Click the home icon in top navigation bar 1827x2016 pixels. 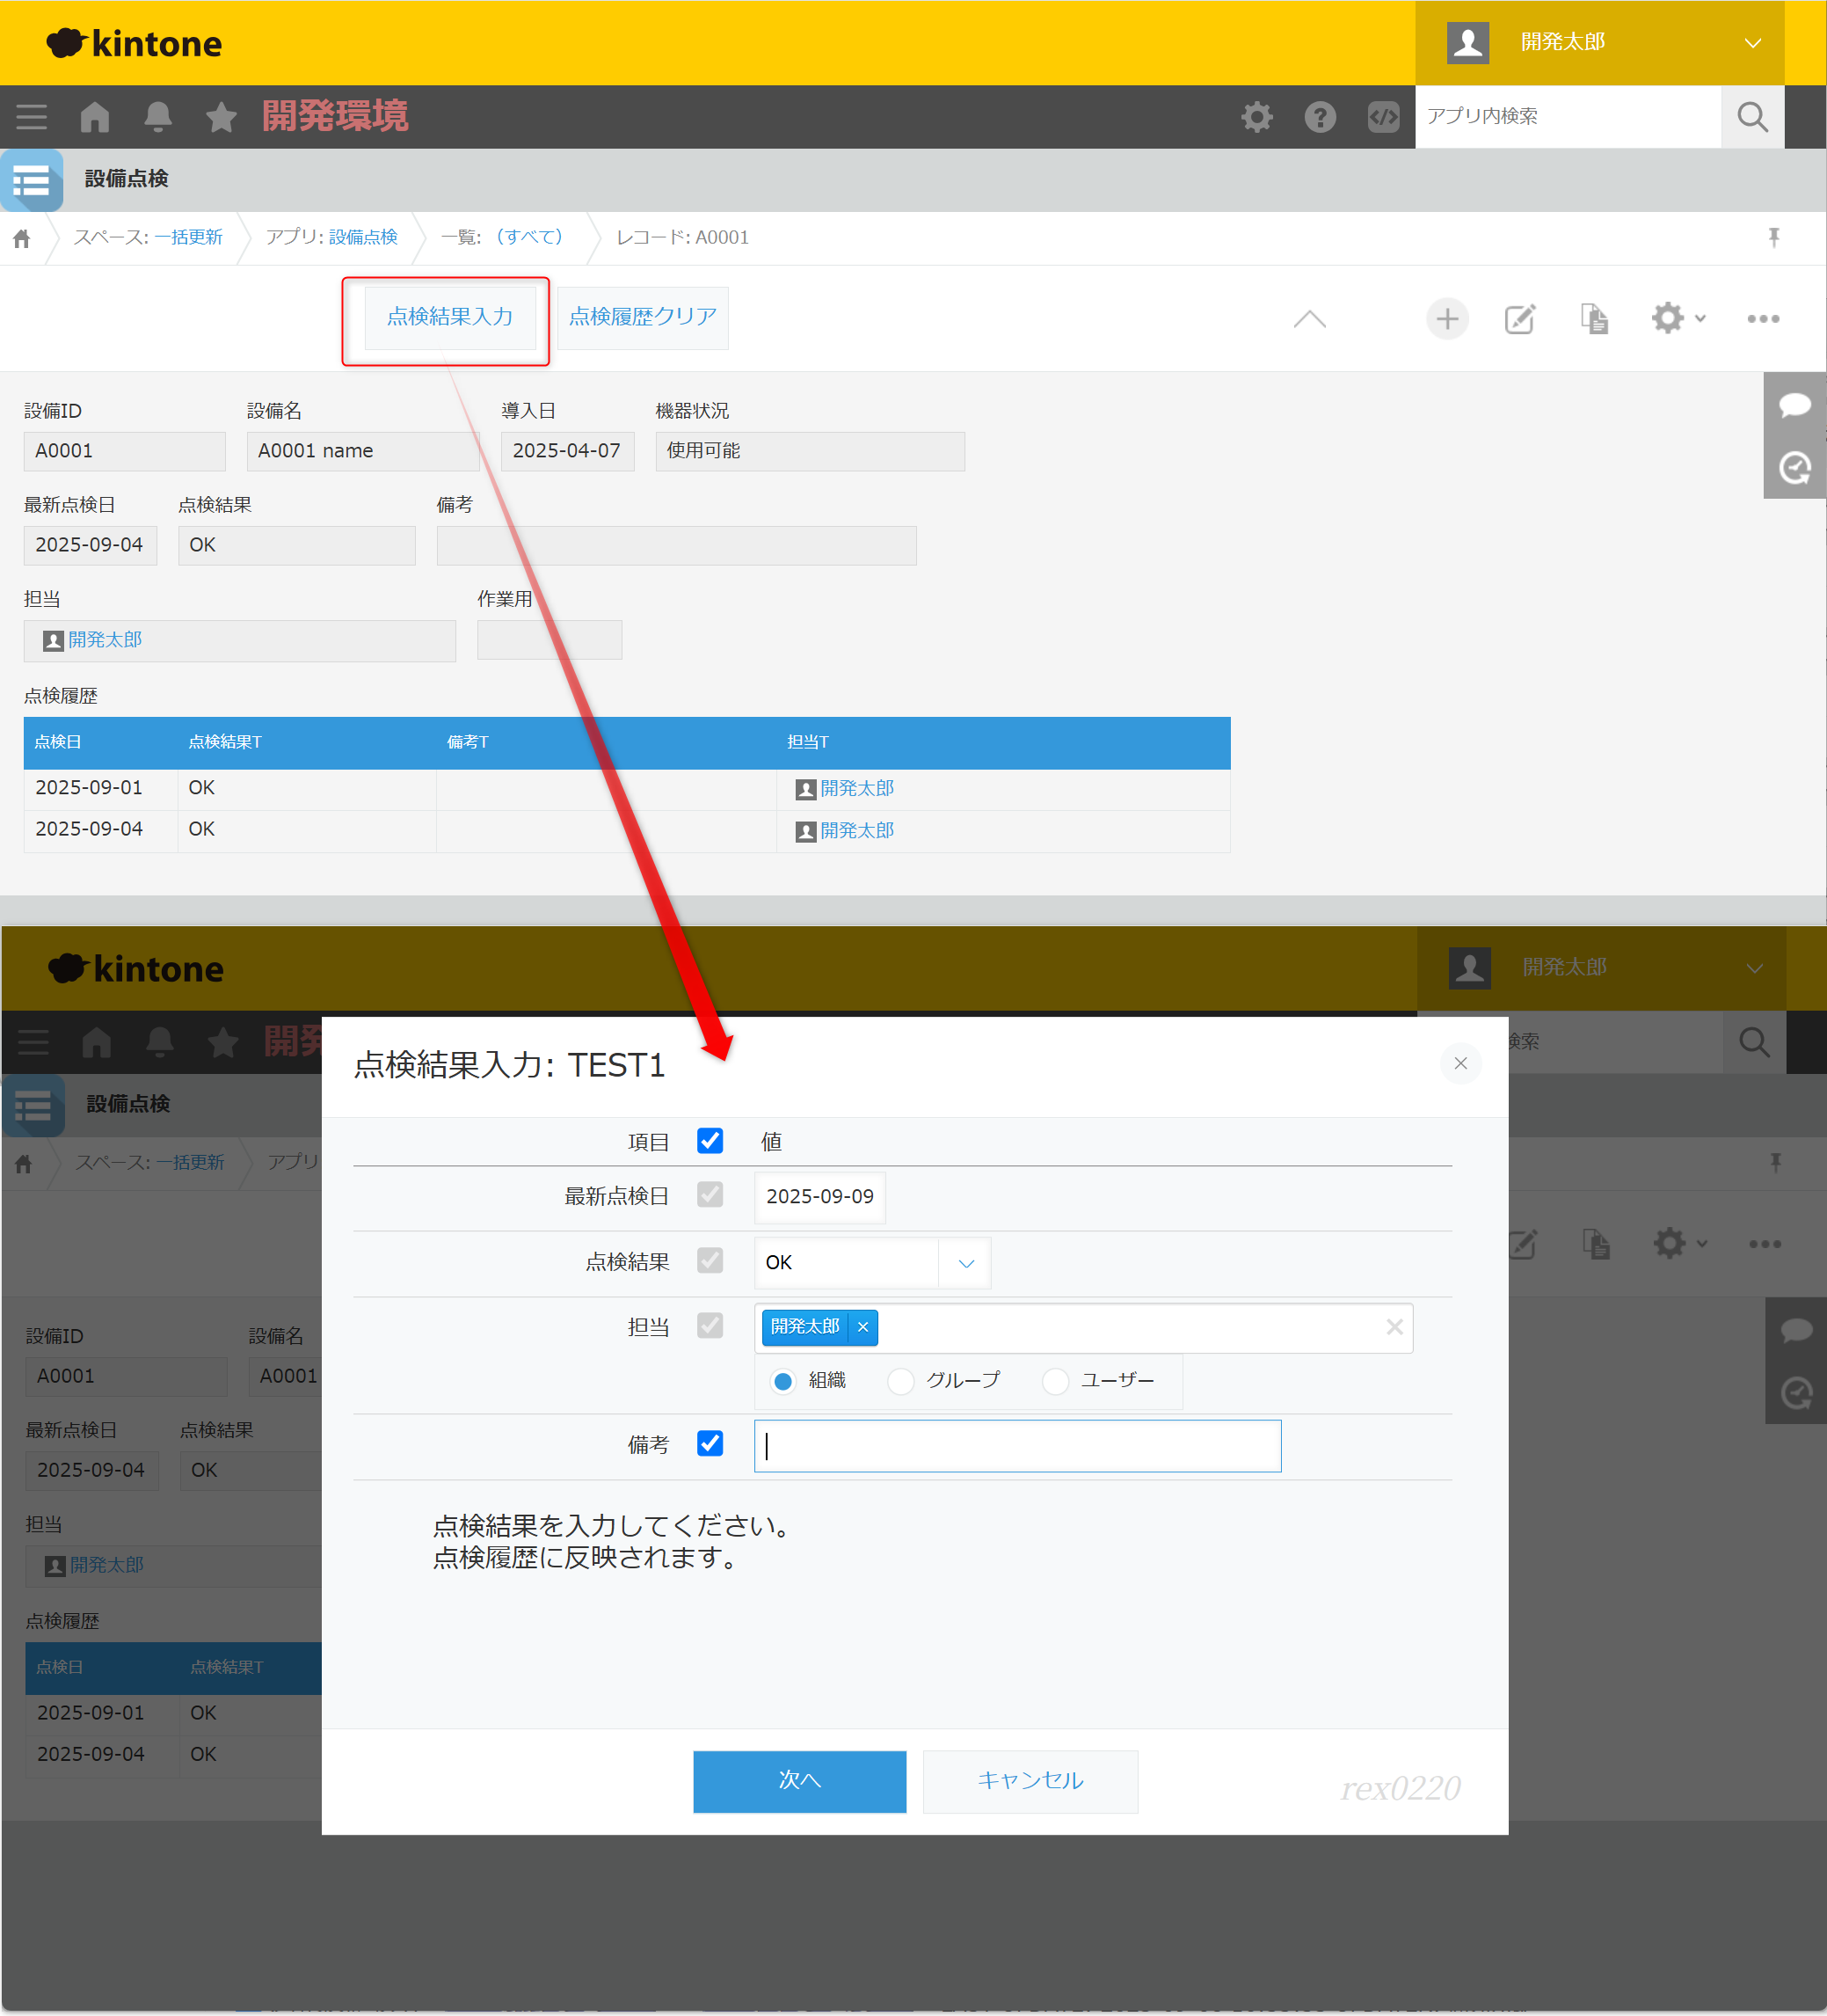click(x=94, y=117)
